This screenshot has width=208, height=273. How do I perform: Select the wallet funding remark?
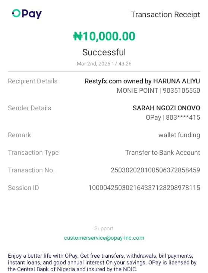click(x=179, y=135)
